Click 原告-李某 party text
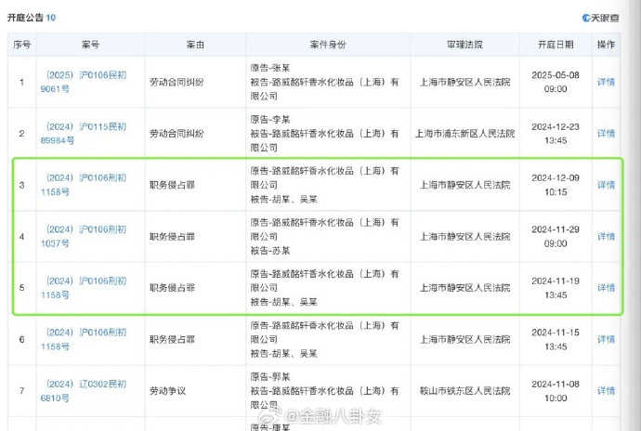 270,120
